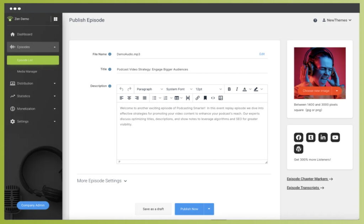364x224 pixels.
Task: Open the text color picker arrow
Action: pyautogui.click(x=250, y=89)
